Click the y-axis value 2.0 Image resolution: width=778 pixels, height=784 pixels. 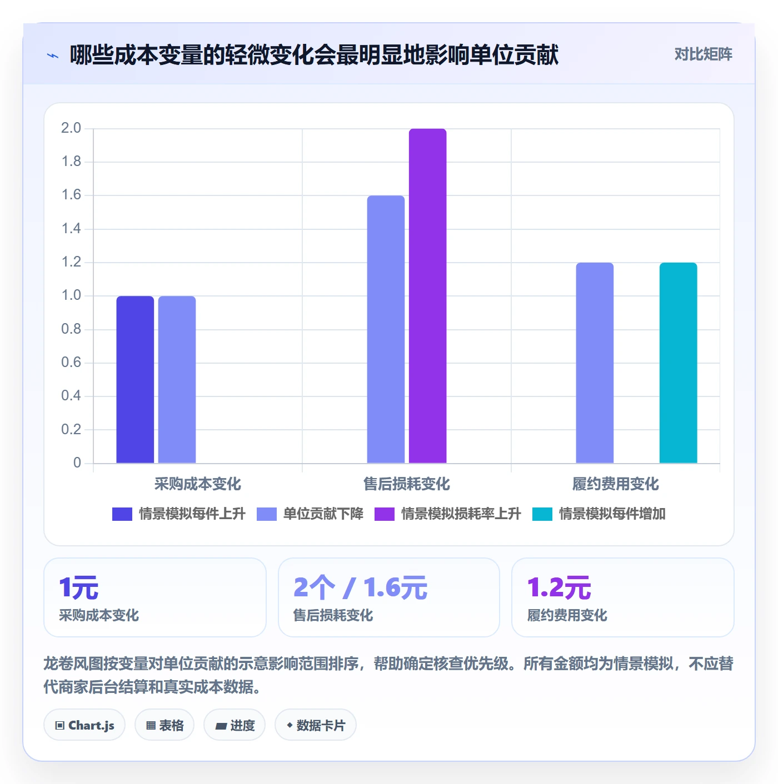point(71,128)
